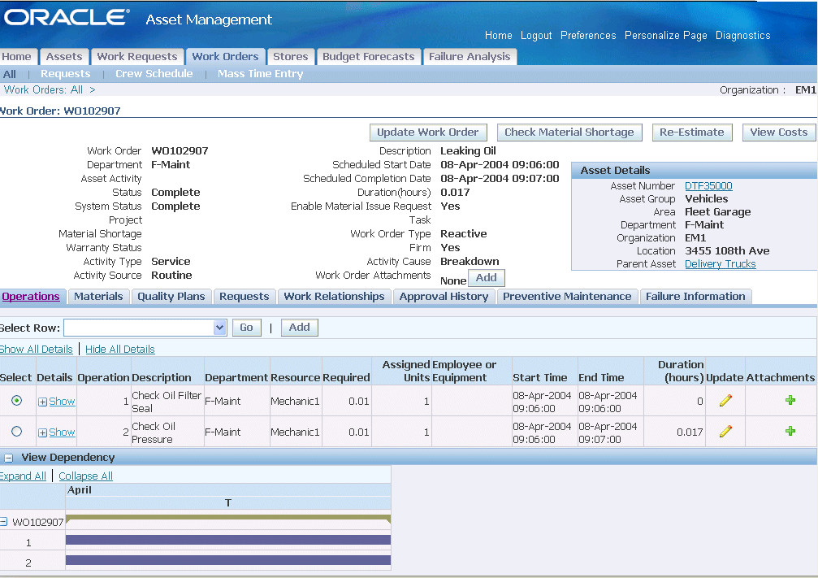
Task: Open Preferences link
Action: (x=588, y=36)
